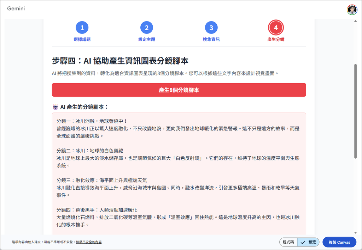Screen dimensions: 362x250
Task: Click the paragraph starting 冰川是地球上最大的淡水儲存庫
Action: (x=178, y=162)
